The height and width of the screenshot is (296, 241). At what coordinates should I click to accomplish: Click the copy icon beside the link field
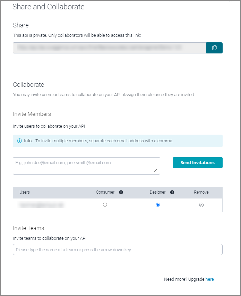214,48
